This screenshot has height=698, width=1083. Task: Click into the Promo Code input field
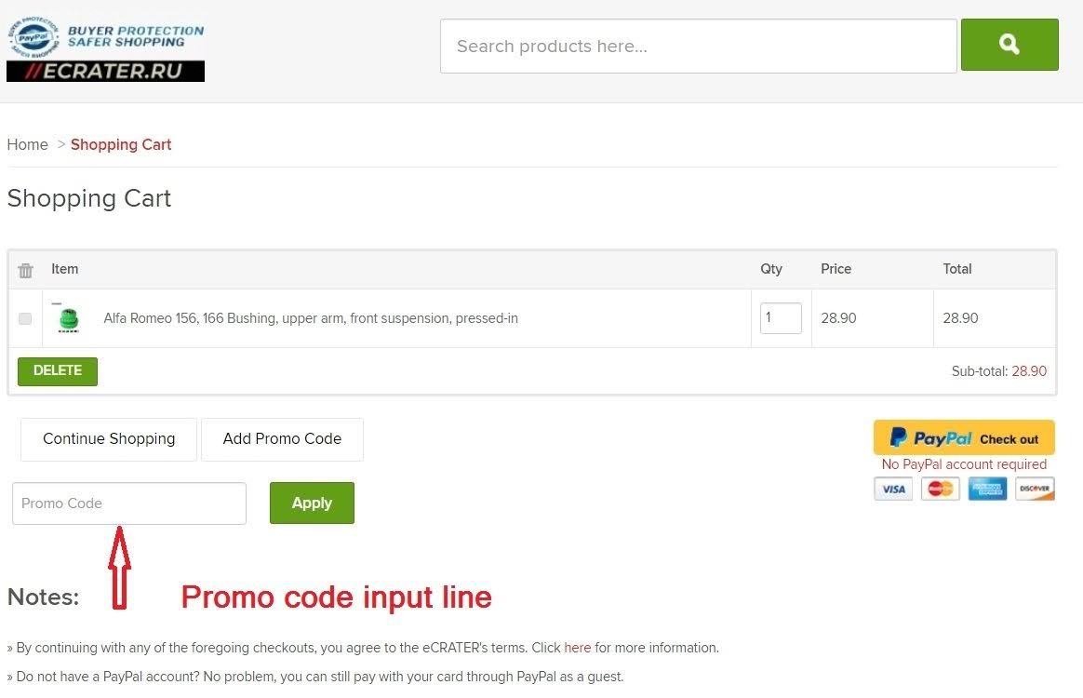coord(129,503)
